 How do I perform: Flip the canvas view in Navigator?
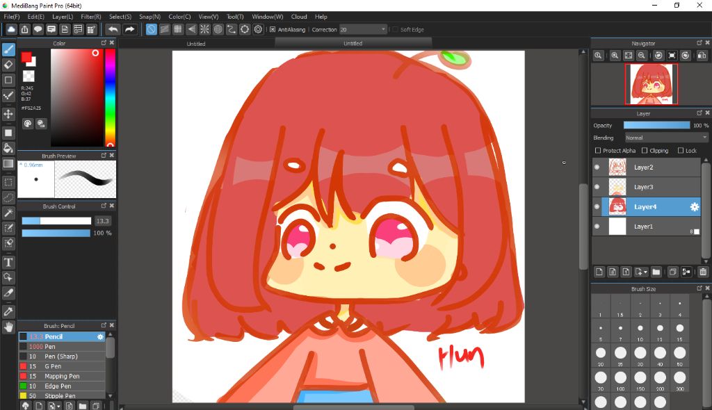(702, 56)
